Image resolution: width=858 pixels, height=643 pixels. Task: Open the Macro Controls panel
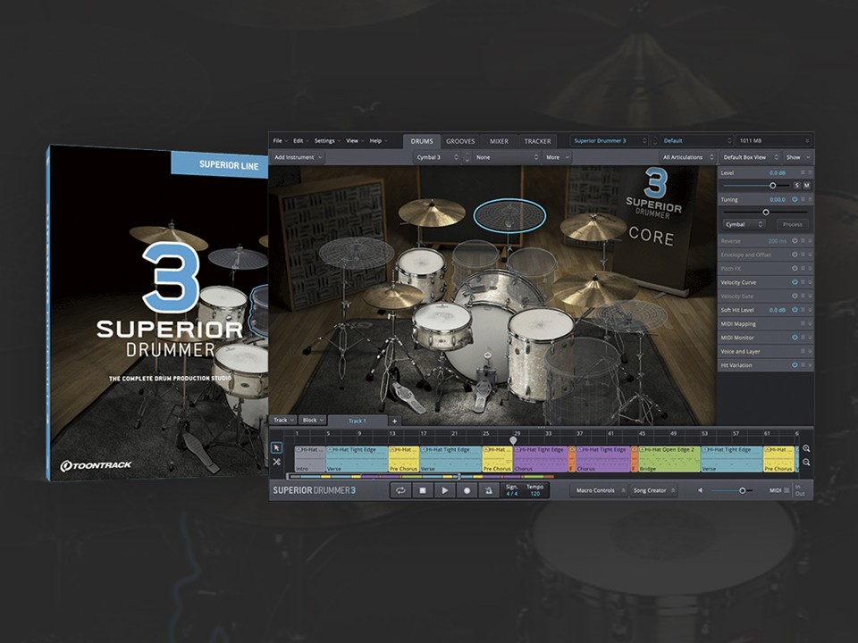click(599, 490)
